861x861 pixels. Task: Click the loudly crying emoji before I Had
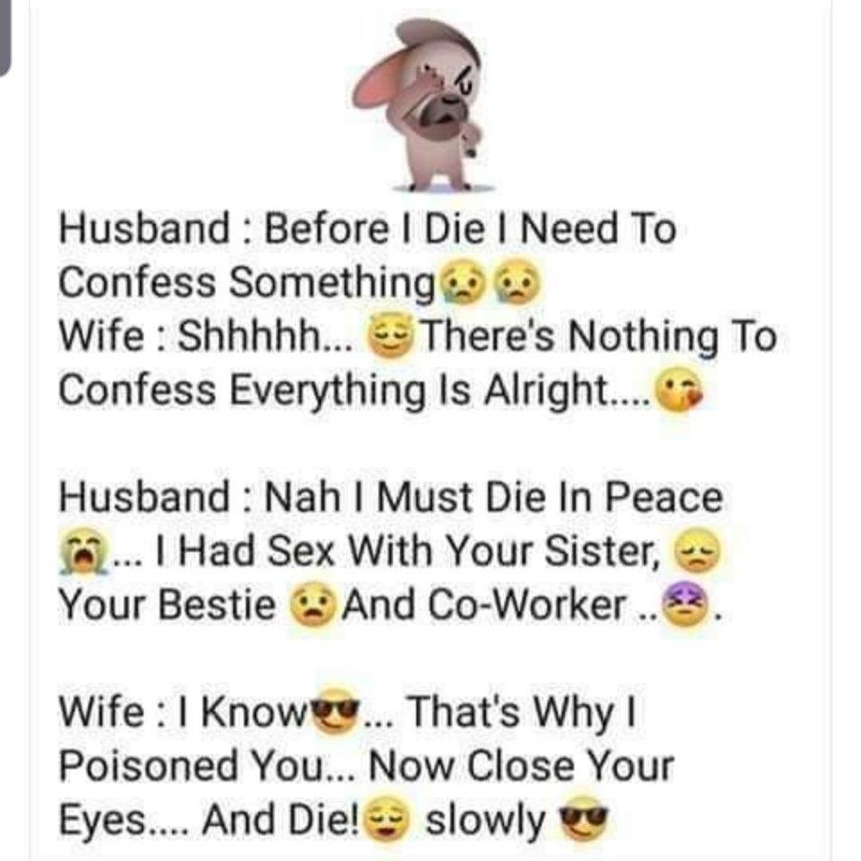point(83,552)
